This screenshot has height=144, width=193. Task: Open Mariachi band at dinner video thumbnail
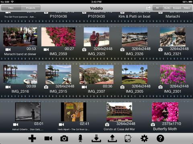tap(20, 37)
